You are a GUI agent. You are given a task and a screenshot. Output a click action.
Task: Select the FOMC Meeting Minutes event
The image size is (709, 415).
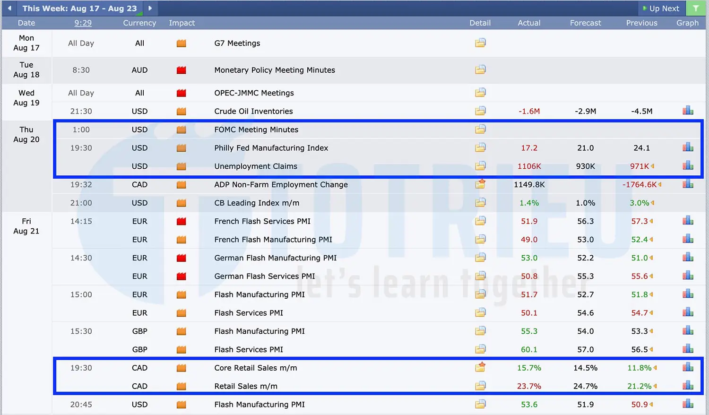click(256, 130)
